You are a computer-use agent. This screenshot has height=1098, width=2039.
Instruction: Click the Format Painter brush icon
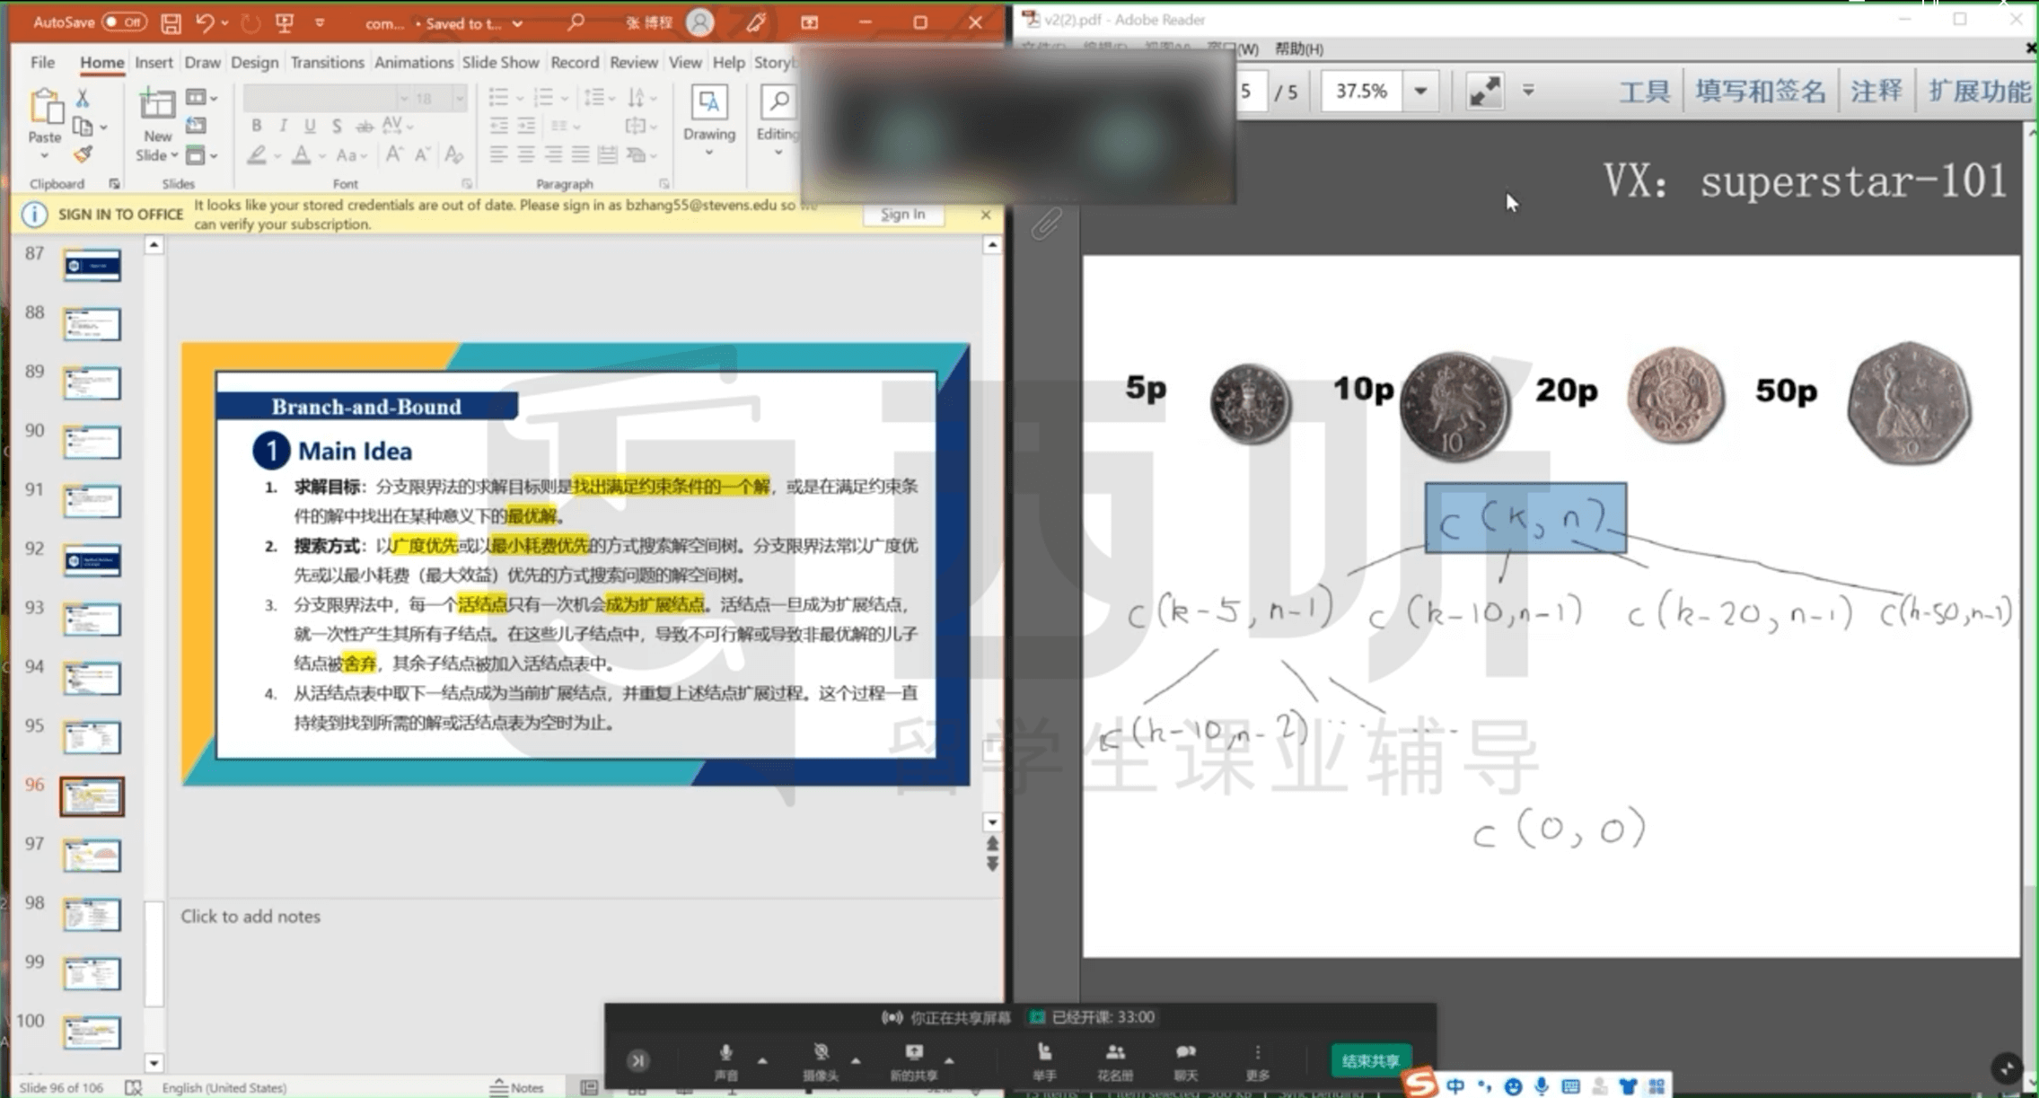click(83, 155)
